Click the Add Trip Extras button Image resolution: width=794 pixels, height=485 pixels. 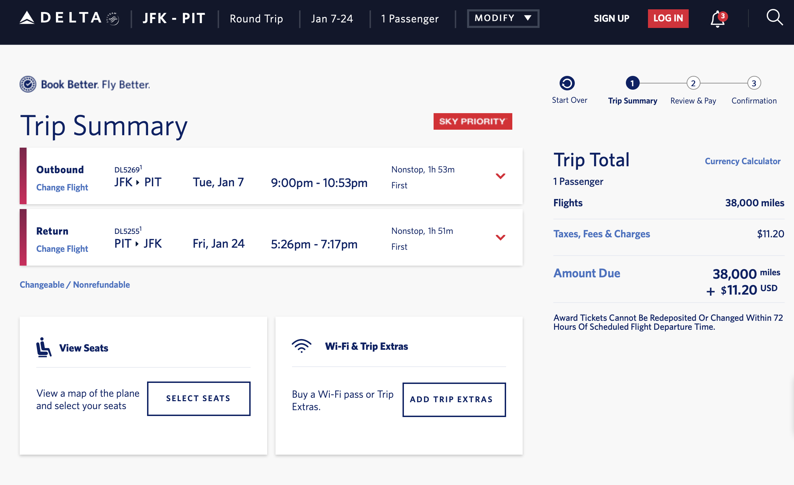click(454, 399)
